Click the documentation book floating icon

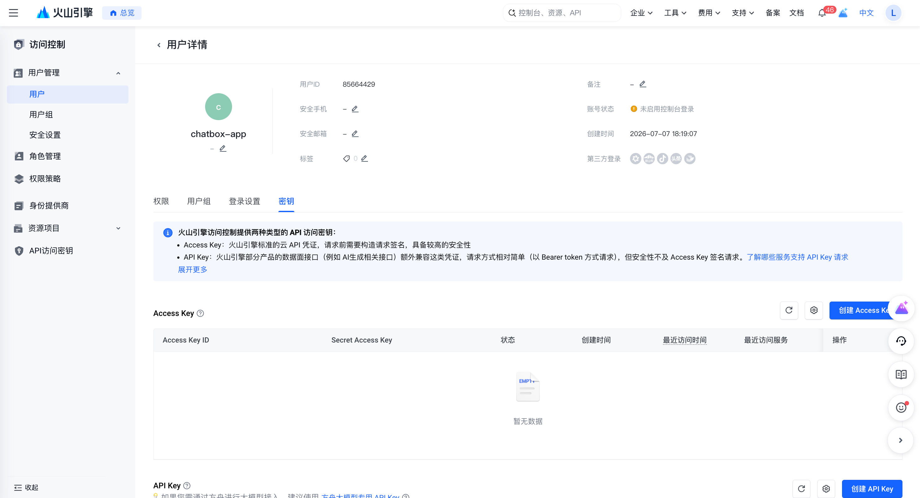coord(901,374)
